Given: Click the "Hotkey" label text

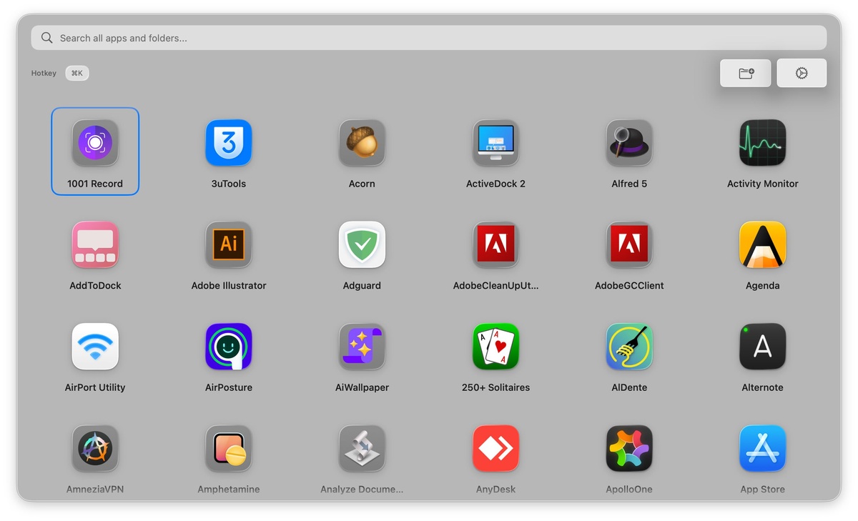Looking at the screenshot, I should click(x=44, y=73).
